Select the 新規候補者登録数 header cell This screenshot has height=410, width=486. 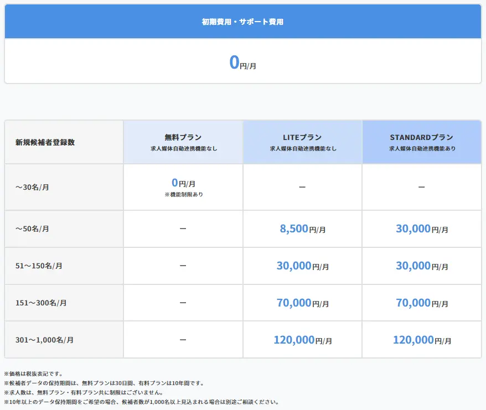45,142
